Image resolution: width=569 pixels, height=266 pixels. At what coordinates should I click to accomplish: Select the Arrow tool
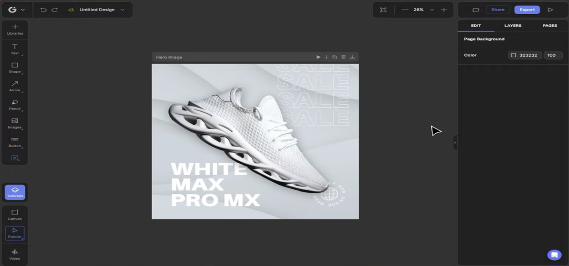(15, 86)
